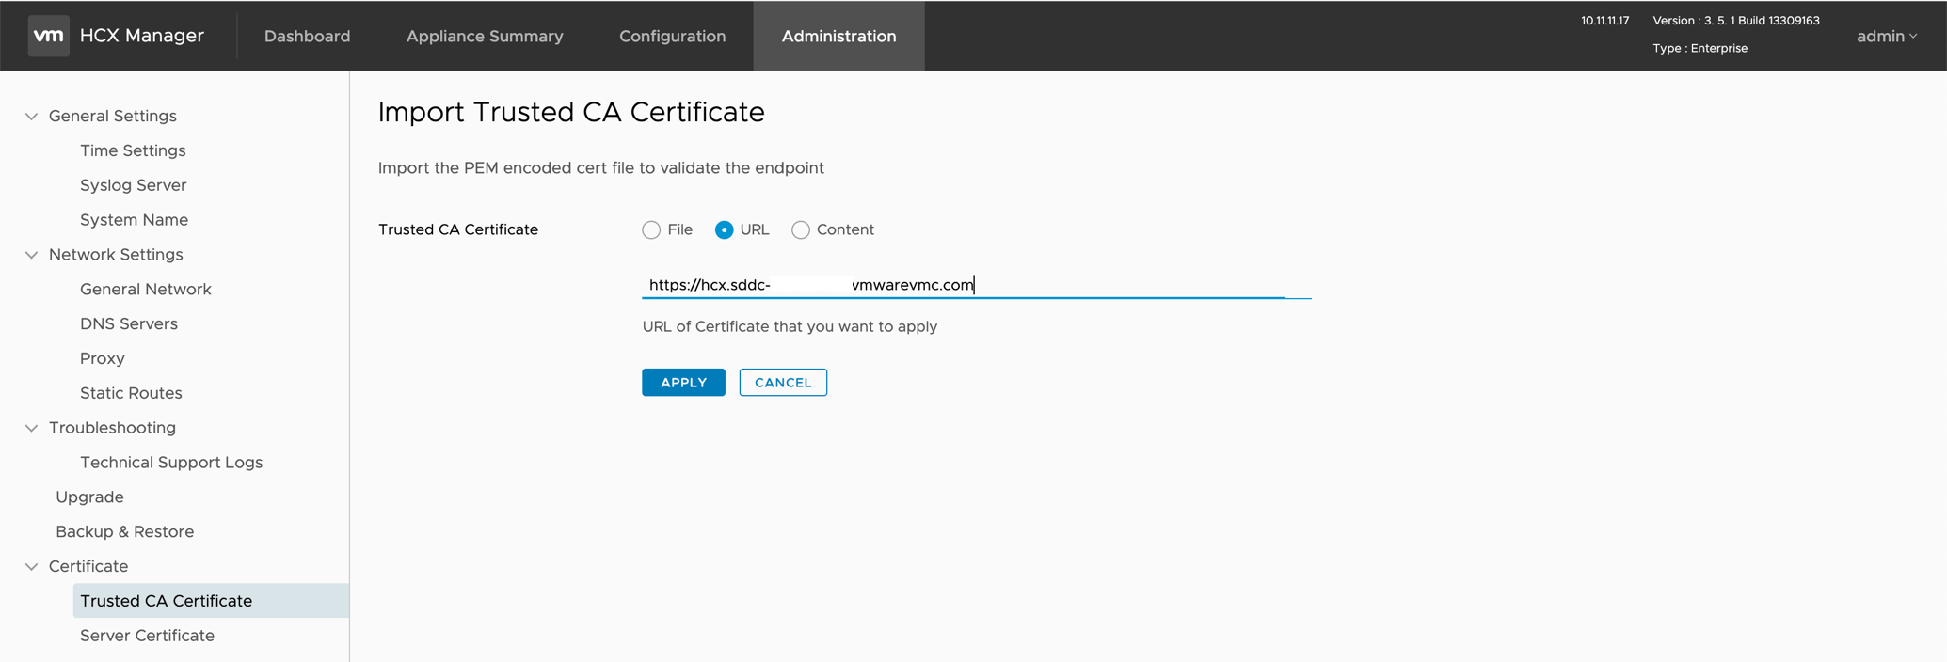Image resolution: width=1947 pixels, height=662 pixels.
Task: Collapse the Network Settings section
Action: [x=32, y=255]
